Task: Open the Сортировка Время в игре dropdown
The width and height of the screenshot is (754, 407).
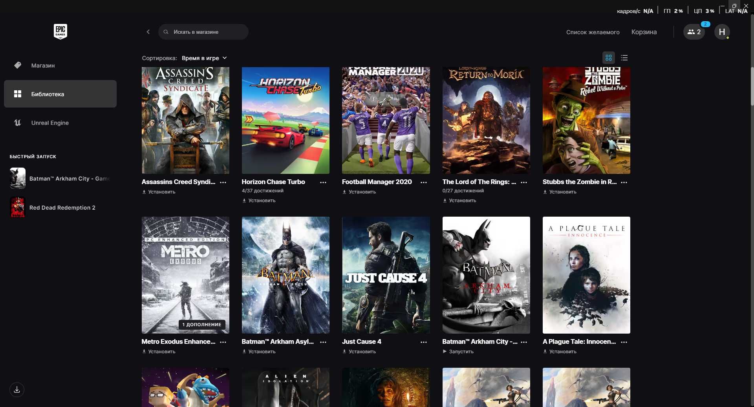Action: (x=204, y=58)
